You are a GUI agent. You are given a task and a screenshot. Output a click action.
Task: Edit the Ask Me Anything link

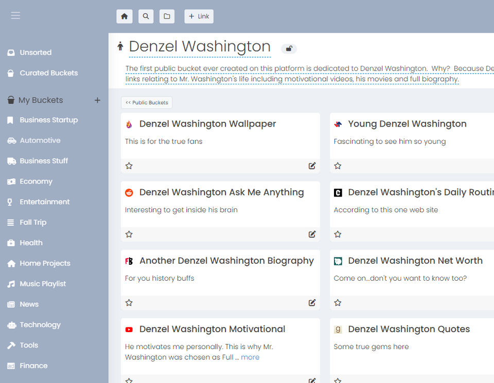coord(312,234)
